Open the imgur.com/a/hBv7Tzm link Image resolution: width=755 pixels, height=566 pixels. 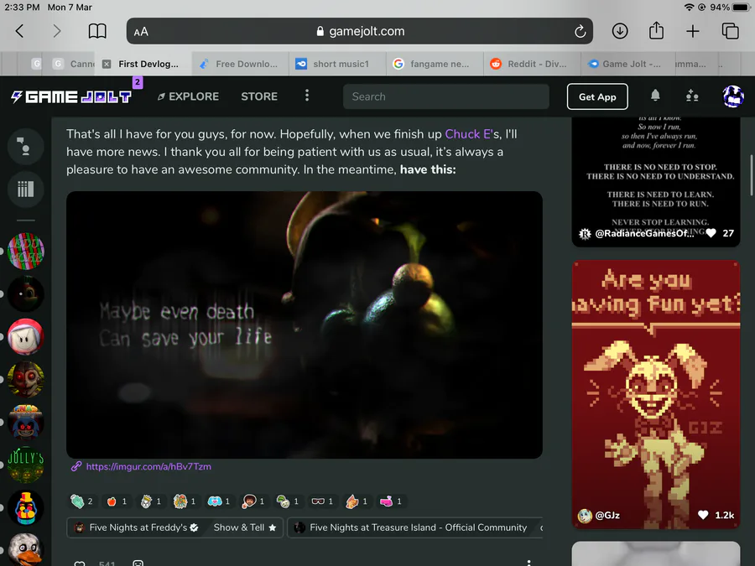(x=148, y=466)
